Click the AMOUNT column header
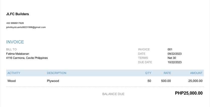The width and height of the screenshot is (210, 107). click(196, 73)
